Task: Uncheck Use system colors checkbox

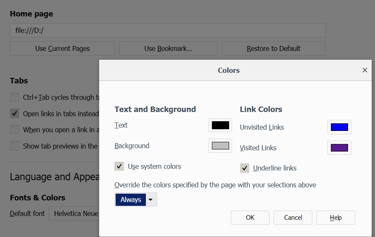Action: point(119,166)
